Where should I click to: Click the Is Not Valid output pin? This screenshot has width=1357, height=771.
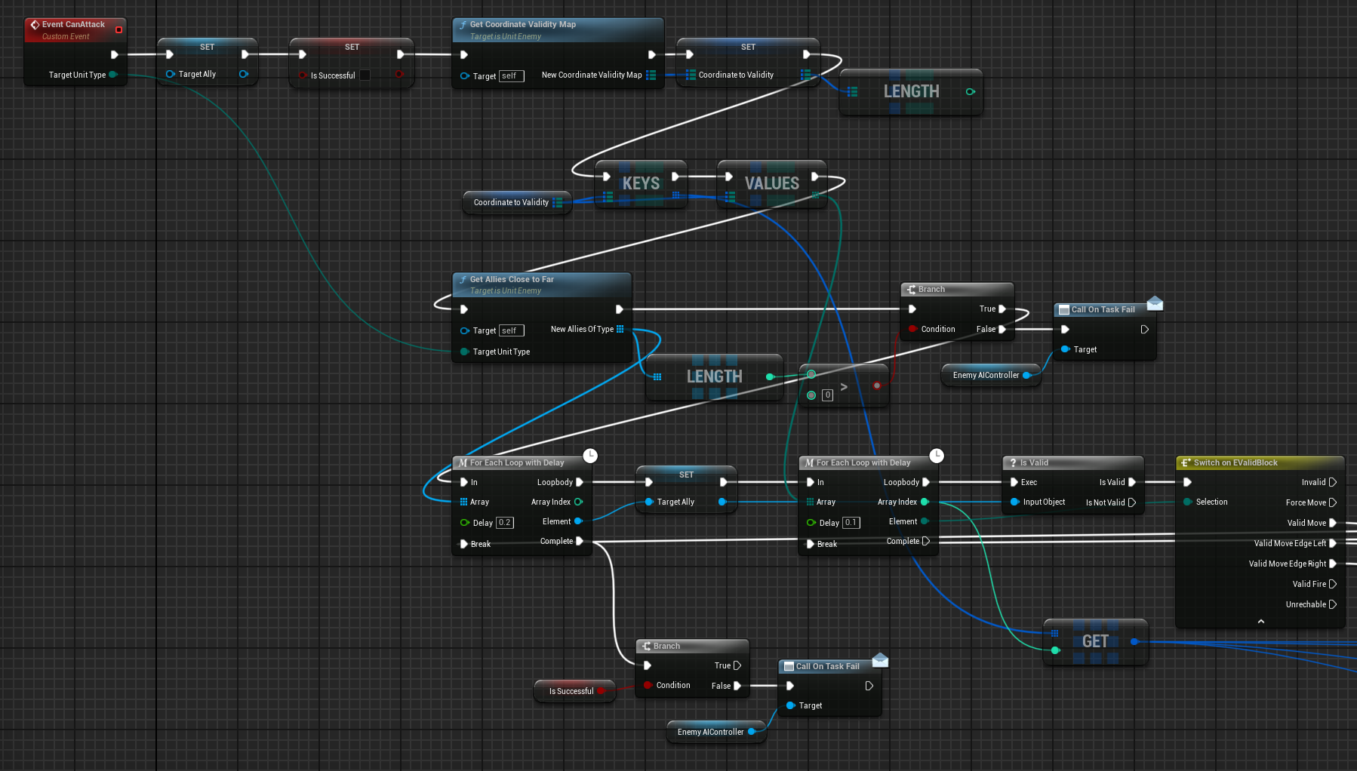[x=1131, y=502]
